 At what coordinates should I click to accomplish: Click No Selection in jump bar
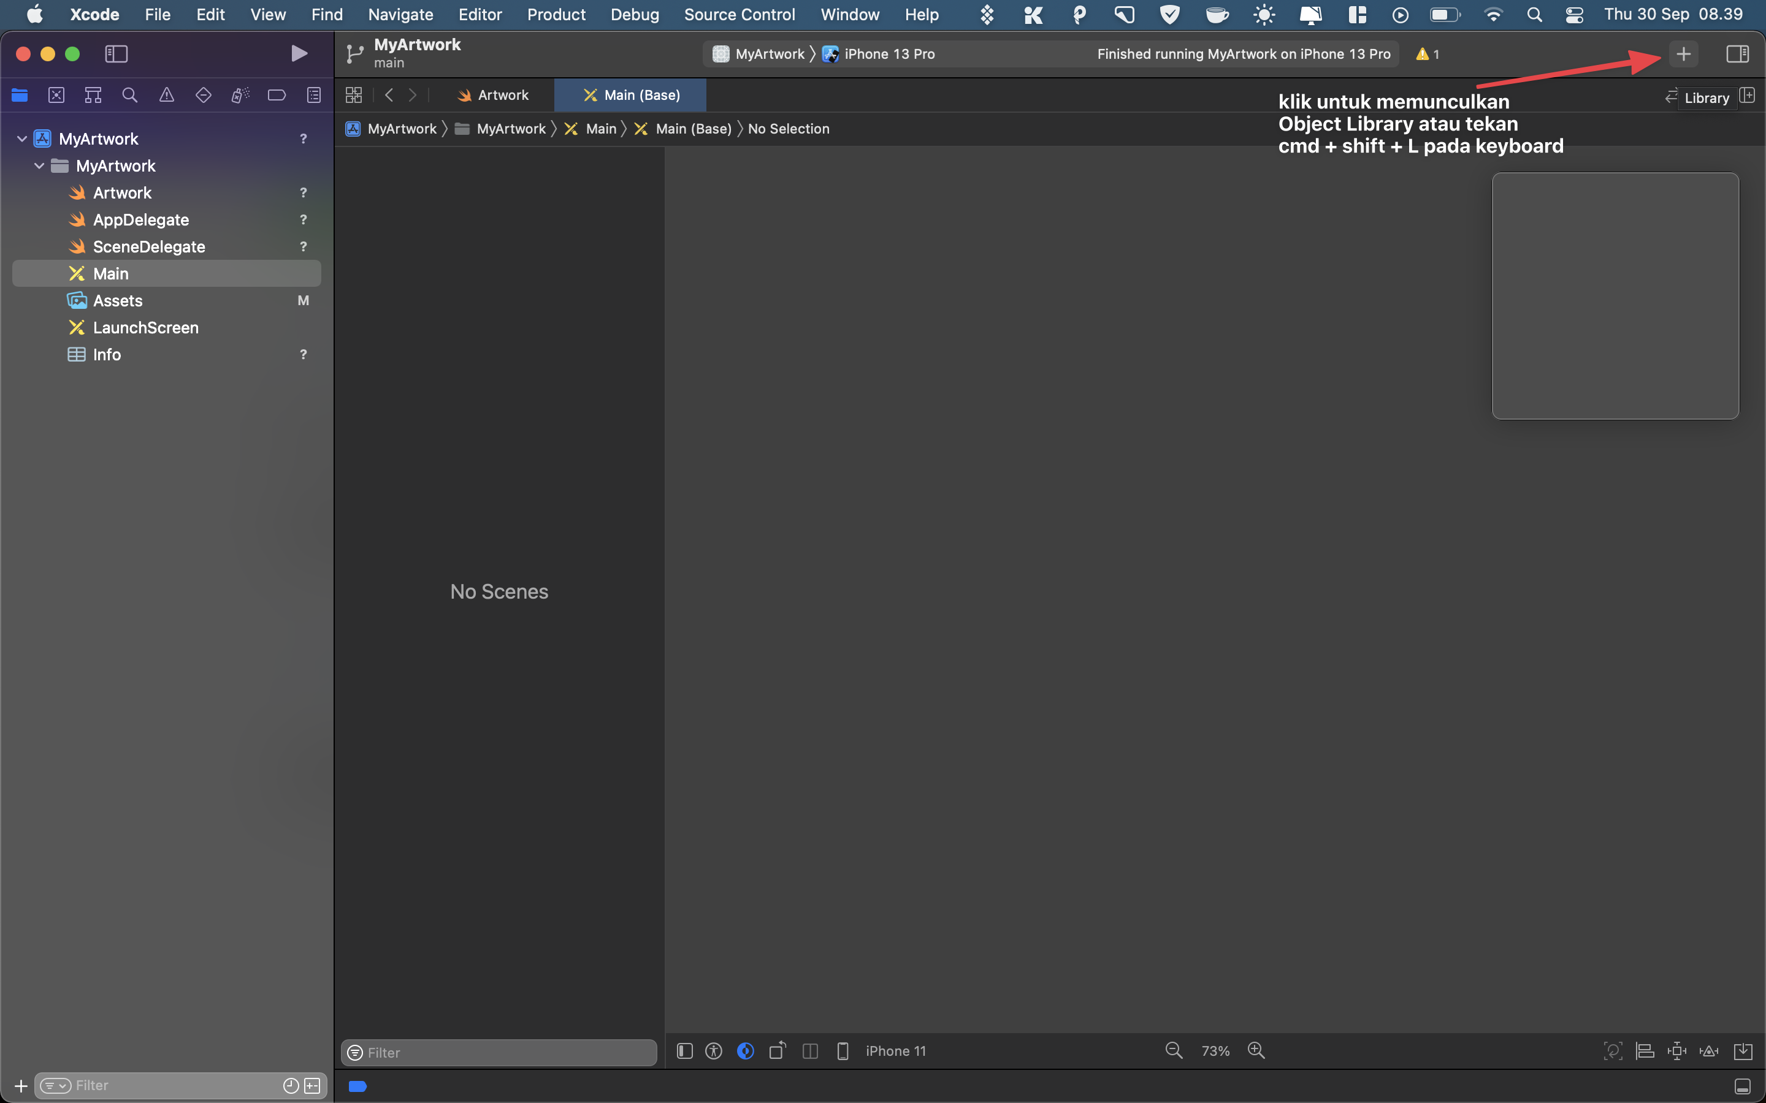tap(788, 129)
